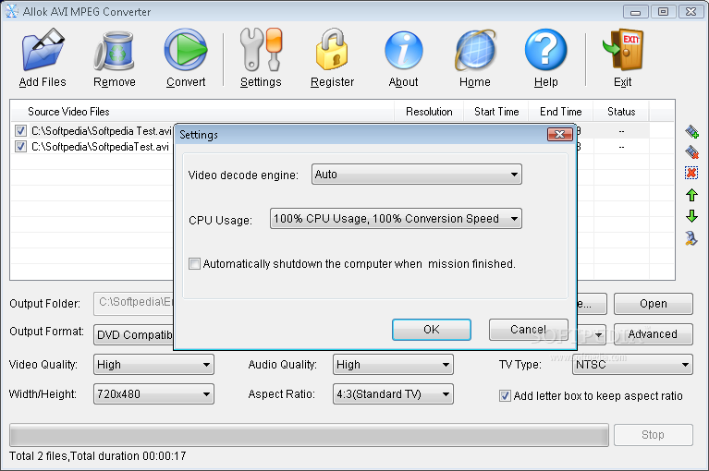Click the Source Video Files column header
Viewport: 709px width, 471px height.
point(202,112)
